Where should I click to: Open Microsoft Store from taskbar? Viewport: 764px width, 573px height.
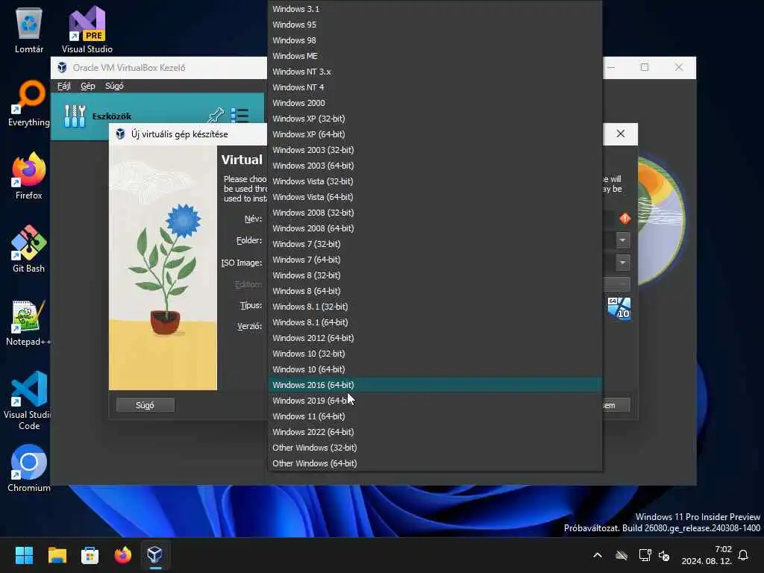(x=90, y=555)
